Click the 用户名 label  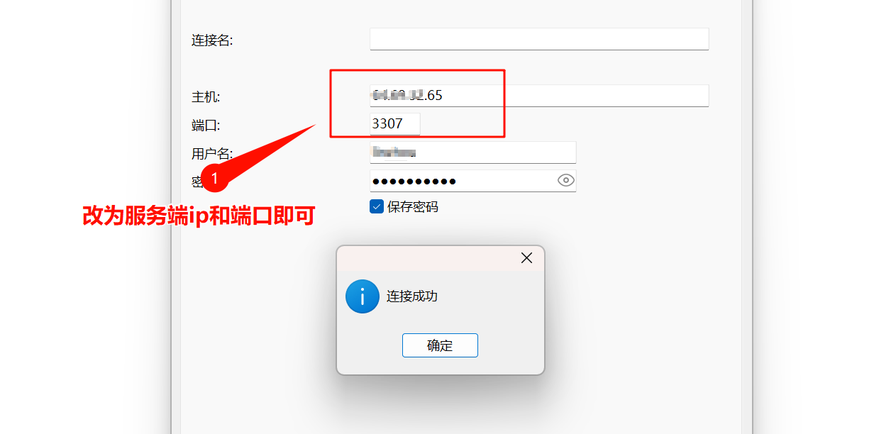pos(212,154)
